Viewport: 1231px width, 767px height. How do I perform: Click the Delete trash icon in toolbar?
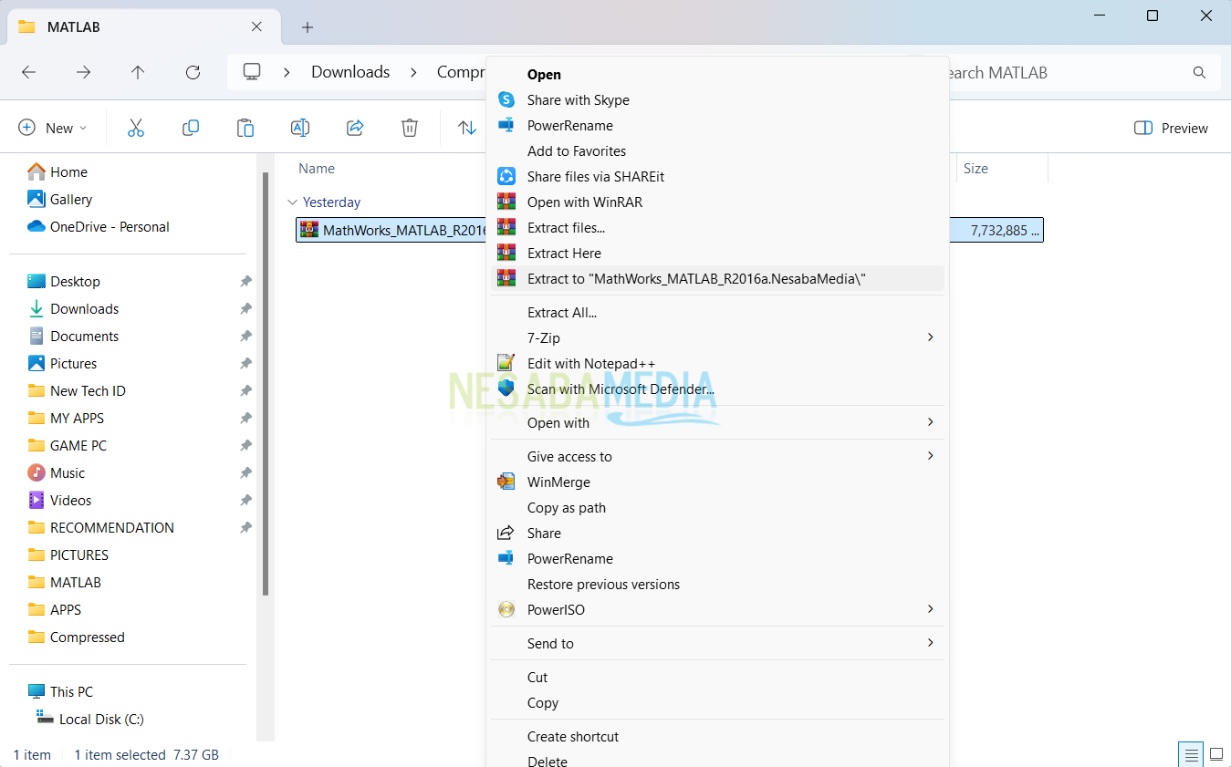coord(410,129)
